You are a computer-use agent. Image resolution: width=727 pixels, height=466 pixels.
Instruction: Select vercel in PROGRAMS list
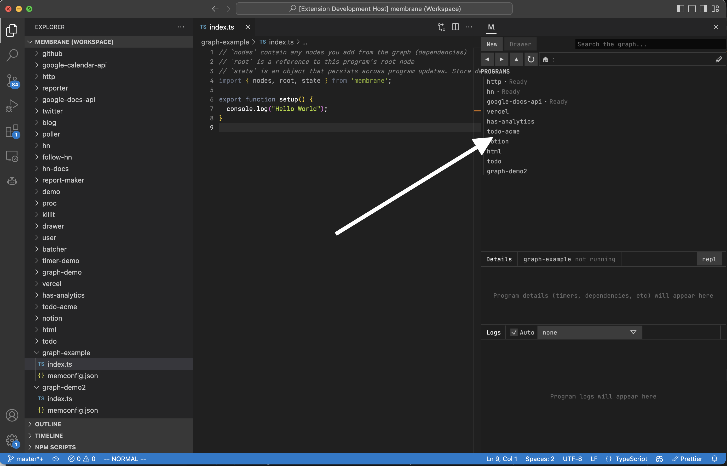(x=498, y=112)
